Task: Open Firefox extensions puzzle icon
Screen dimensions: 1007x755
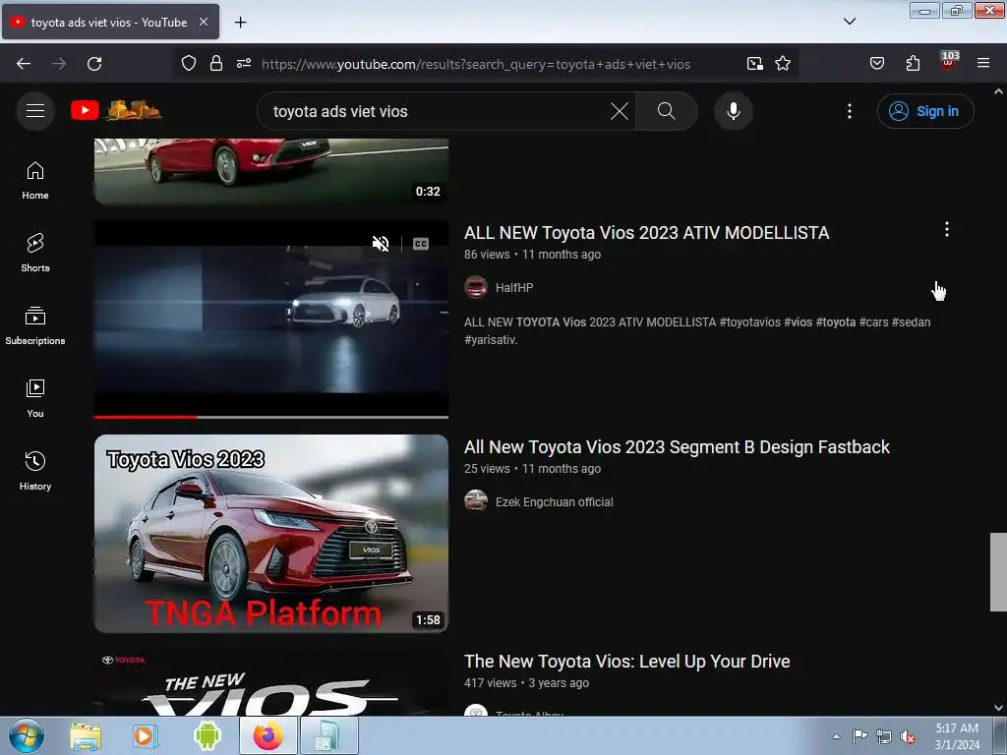Action: click(x=913, y=64)
